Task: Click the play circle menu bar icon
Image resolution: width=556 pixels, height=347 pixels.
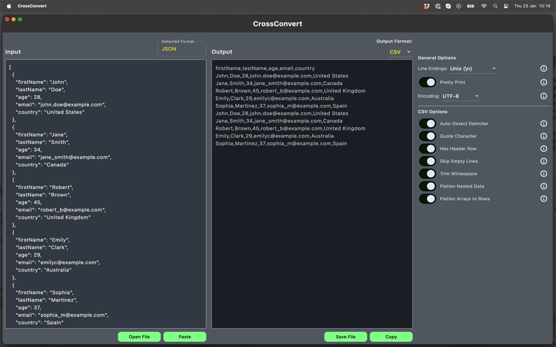Action: pyautogui.click(x=458, y=6)
